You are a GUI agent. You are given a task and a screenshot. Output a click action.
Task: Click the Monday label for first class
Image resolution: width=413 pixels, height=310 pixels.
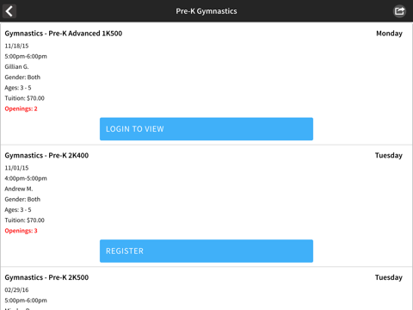(389, 34)
